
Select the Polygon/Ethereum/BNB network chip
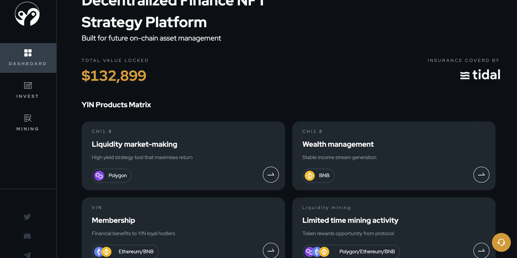[351, 251]
